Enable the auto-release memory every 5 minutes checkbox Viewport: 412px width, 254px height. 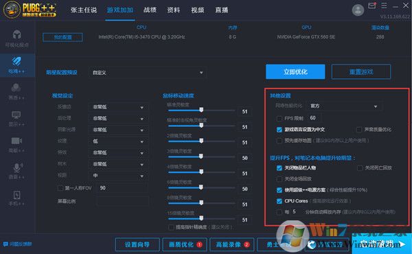pyautogui.click(x=279, y=212)
